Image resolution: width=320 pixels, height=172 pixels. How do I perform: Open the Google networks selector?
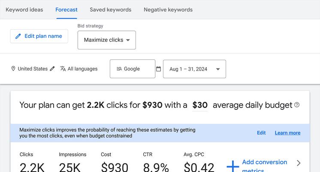[133, 69]
